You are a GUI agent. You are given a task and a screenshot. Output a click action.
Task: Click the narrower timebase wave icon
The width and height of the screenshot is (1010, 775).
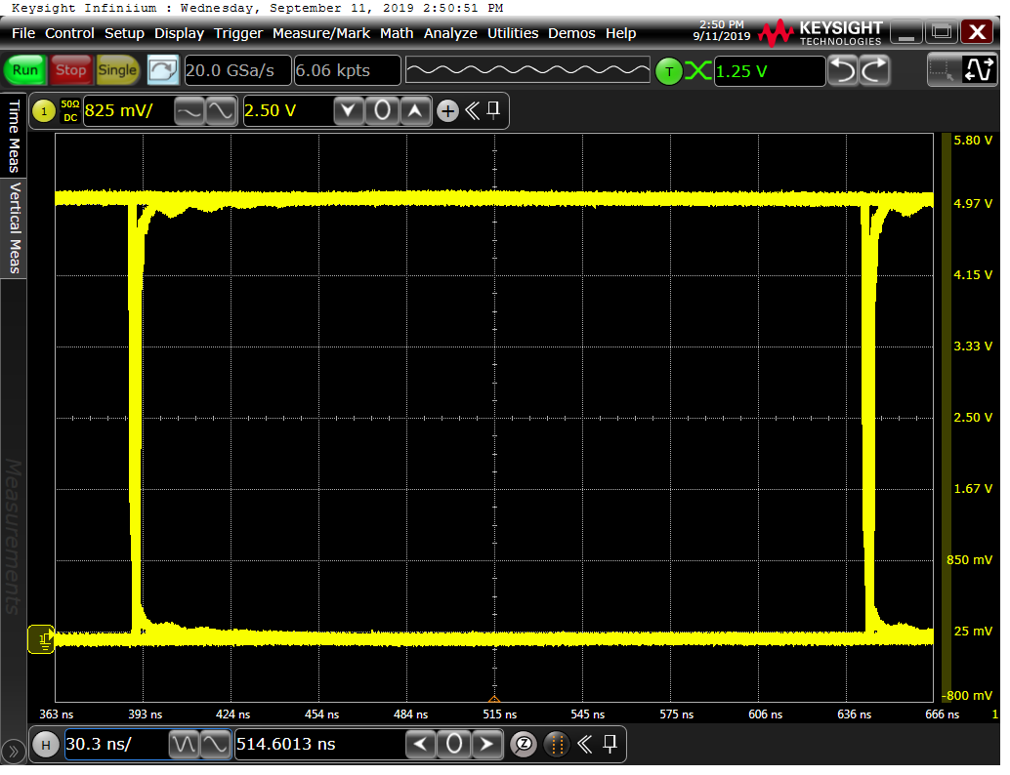point(216,745)
